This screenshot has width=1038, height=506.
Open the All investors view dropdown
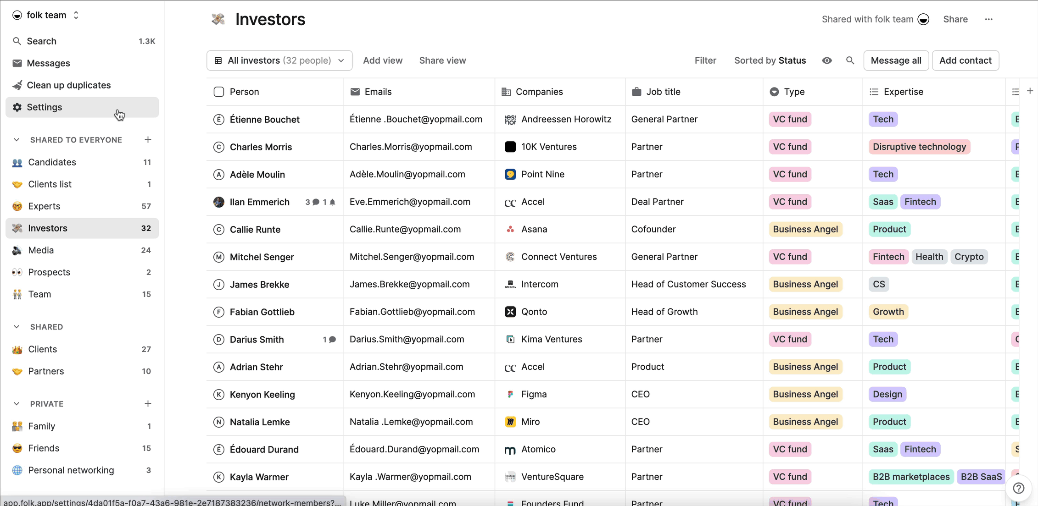pyautogui.click(x=279, y=60)
